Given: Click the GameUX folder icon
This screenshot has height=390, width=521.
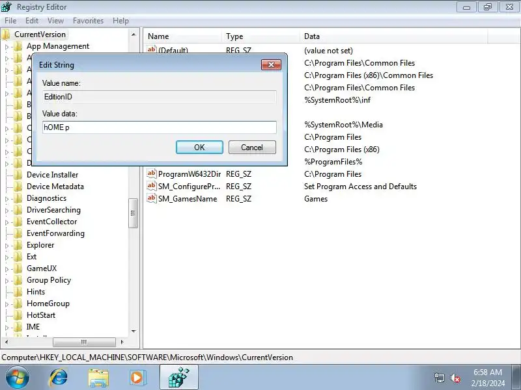Looking at the screenshot, I should tap(18, 268).
